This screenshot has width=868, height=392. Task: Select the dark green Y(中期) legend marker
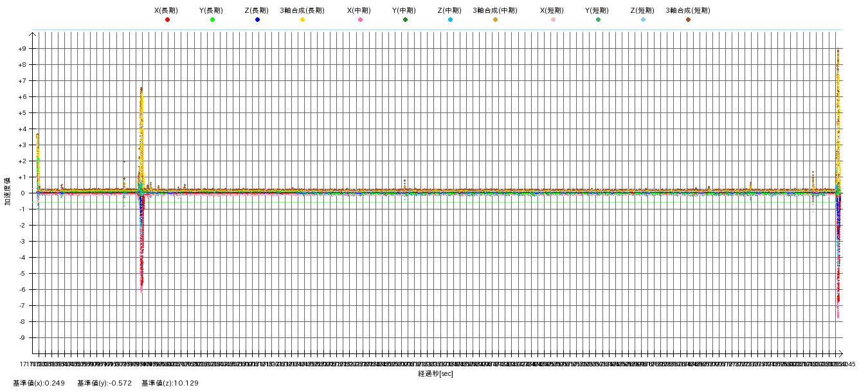(x=405, y=20)
